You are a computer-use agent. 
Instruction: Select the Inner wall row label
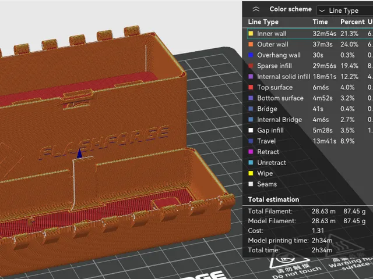(x=272, y=34)
